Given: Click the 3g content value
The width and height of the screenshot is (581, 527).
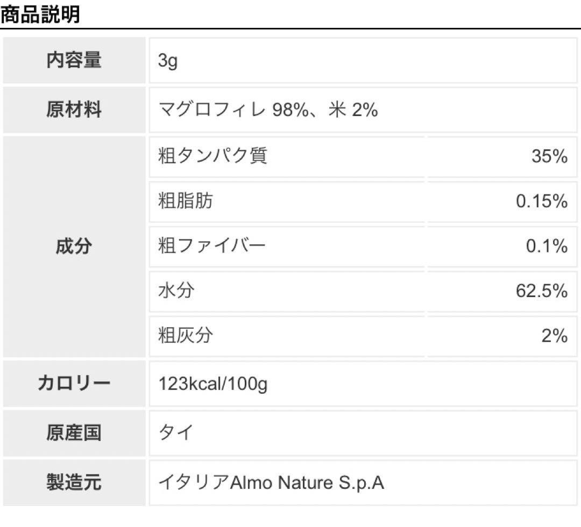Looking at the screenshot, I should pos(167,61).
